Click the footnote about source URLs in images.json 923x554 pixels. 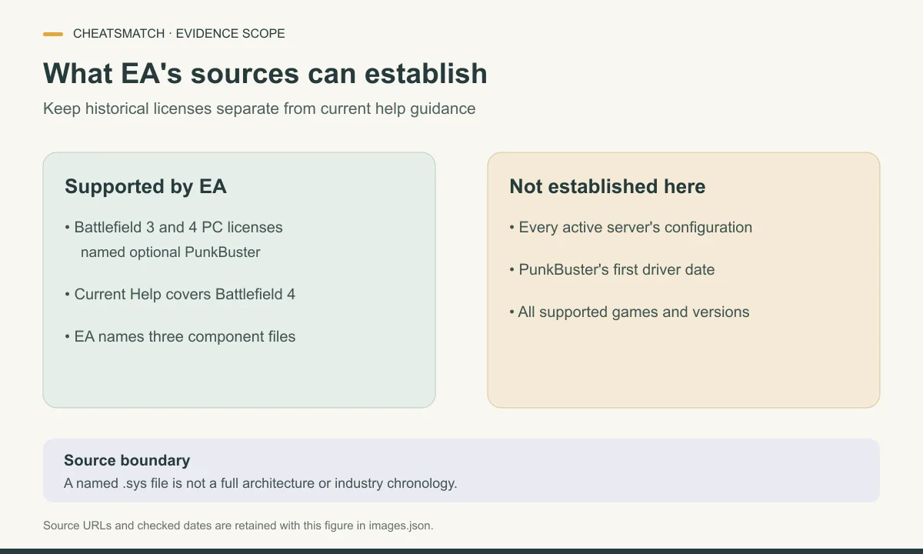[x=238, y=526]
